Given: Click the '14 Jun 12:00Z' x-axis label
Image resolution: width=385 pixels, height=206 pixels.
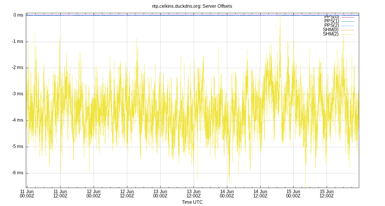Looking at the screenshot, I should 260,194.
